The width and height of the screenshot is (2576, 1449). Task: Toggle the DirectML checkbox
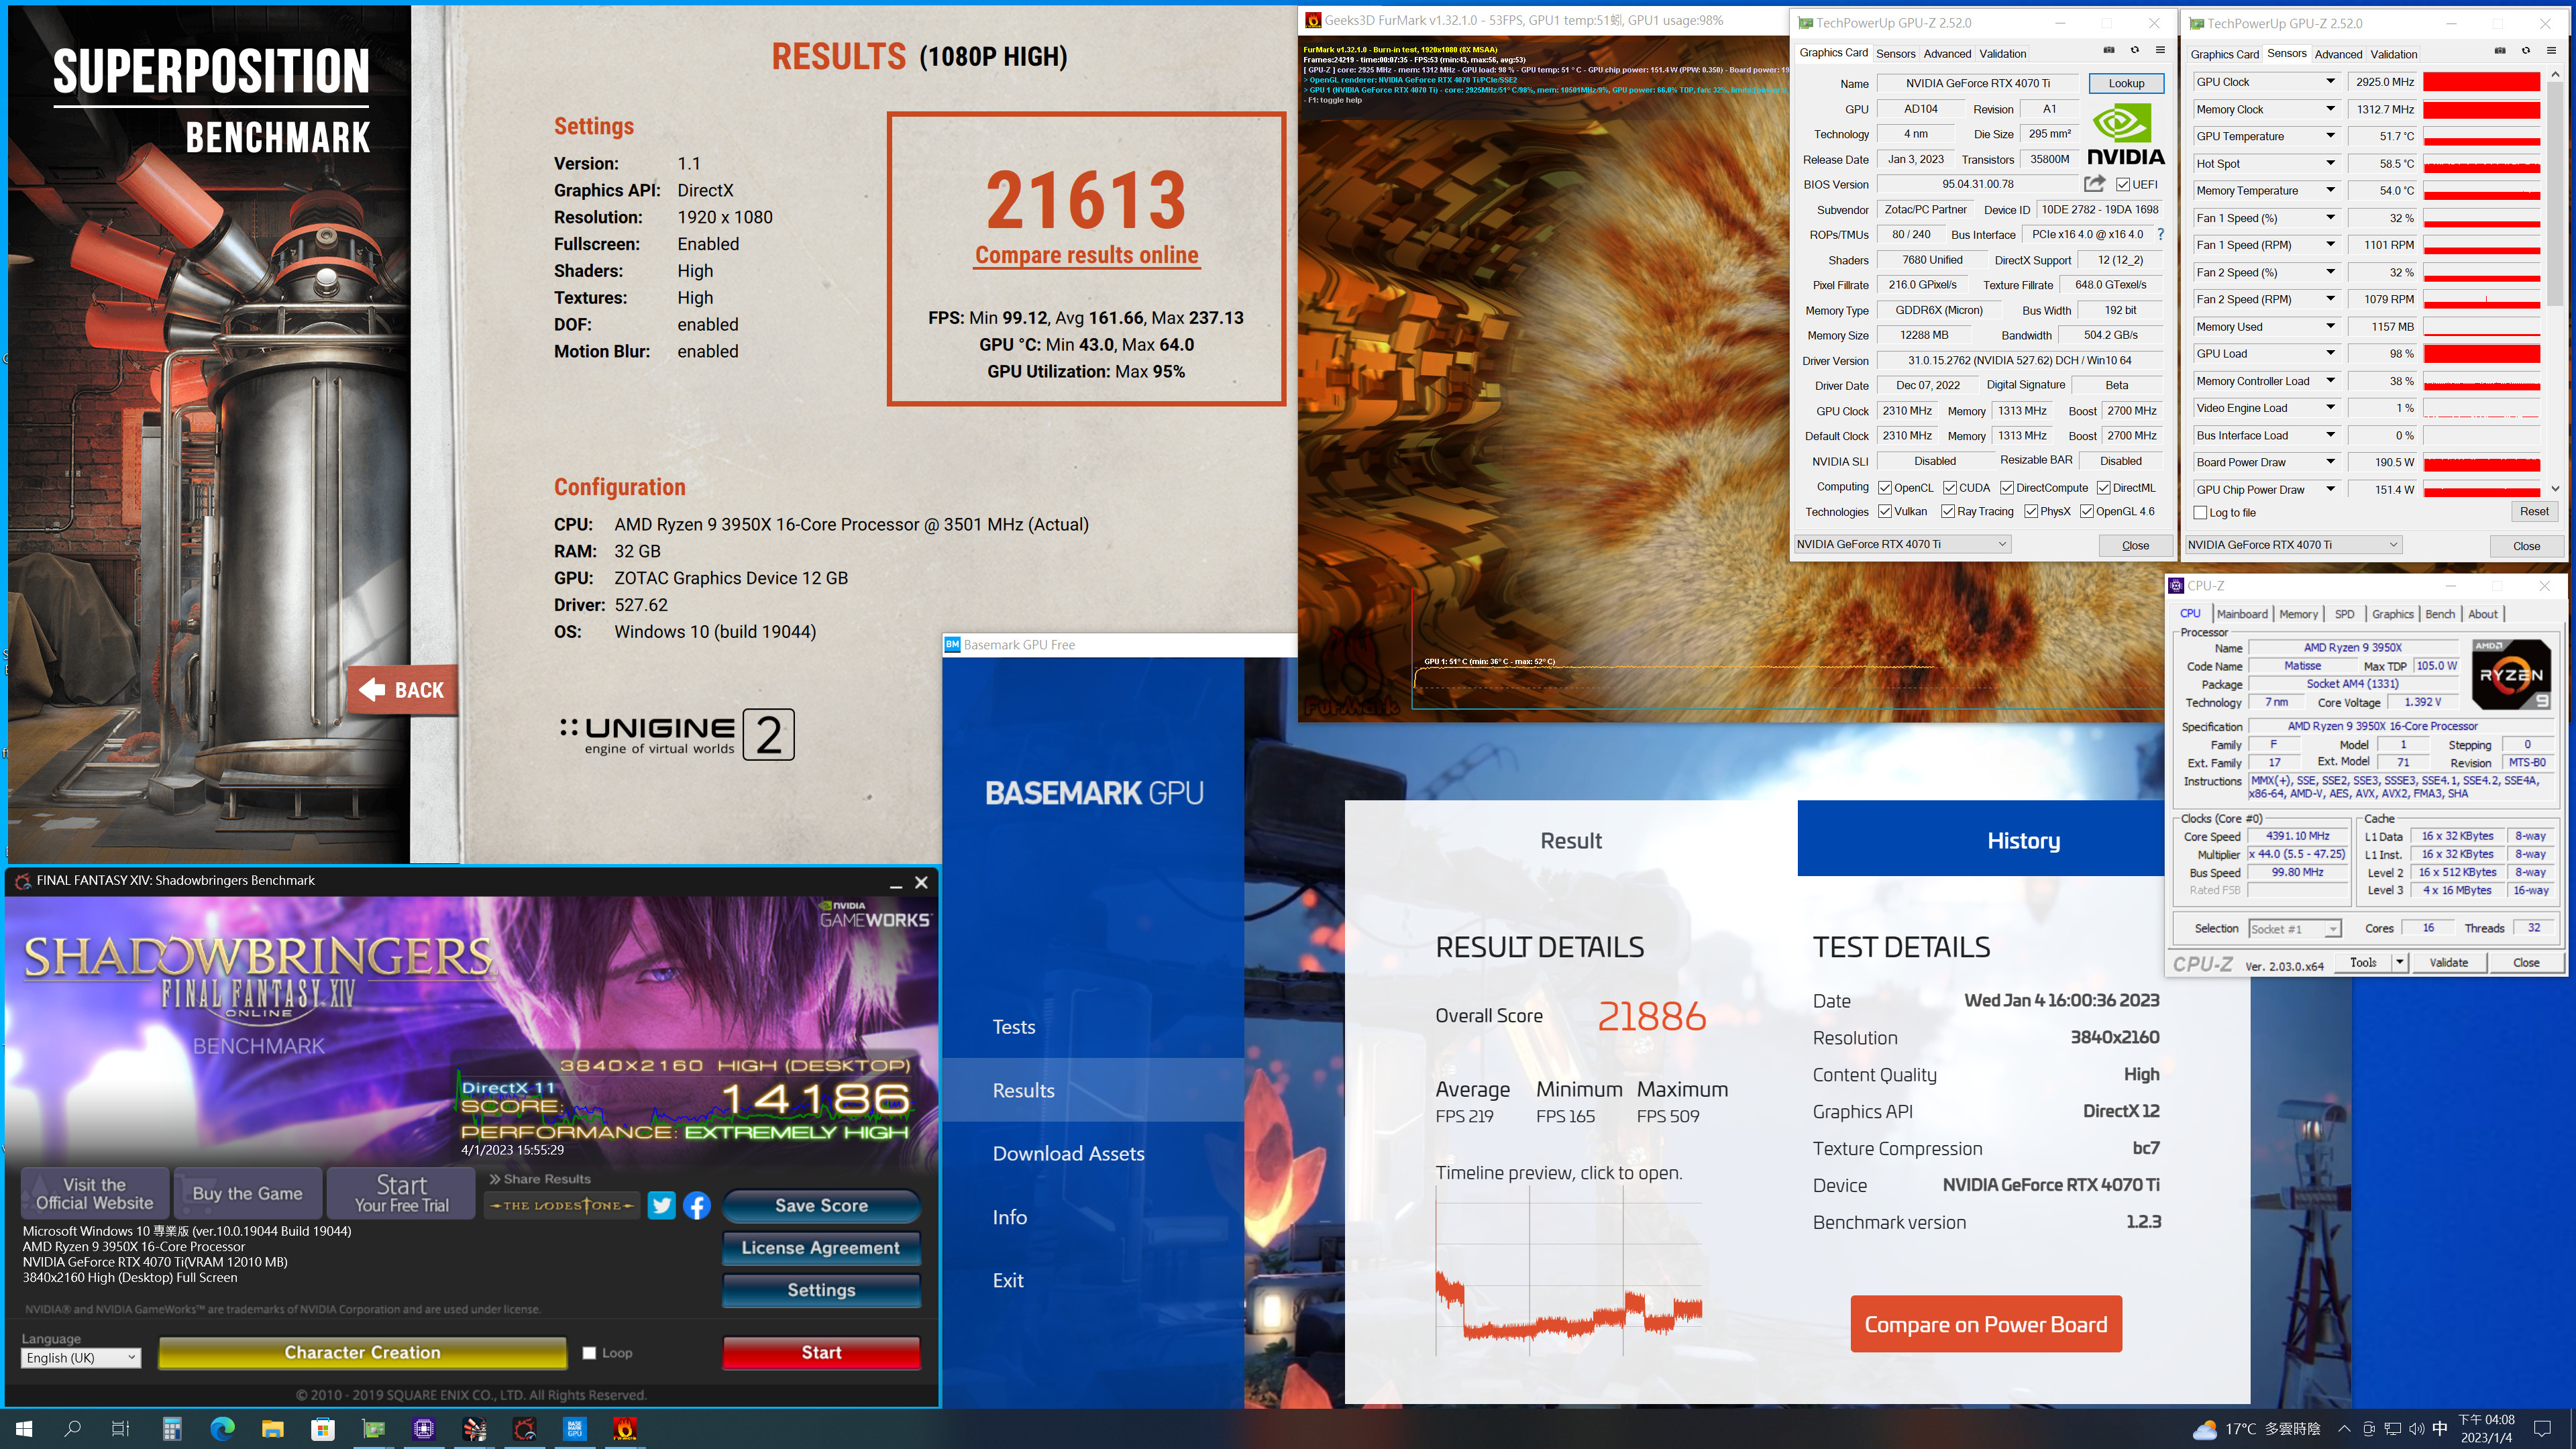[x=2103, y=488]
